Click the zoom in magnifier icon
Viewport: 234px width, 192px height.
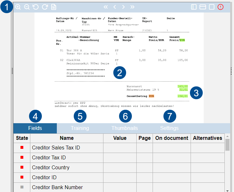coord(18,7)
